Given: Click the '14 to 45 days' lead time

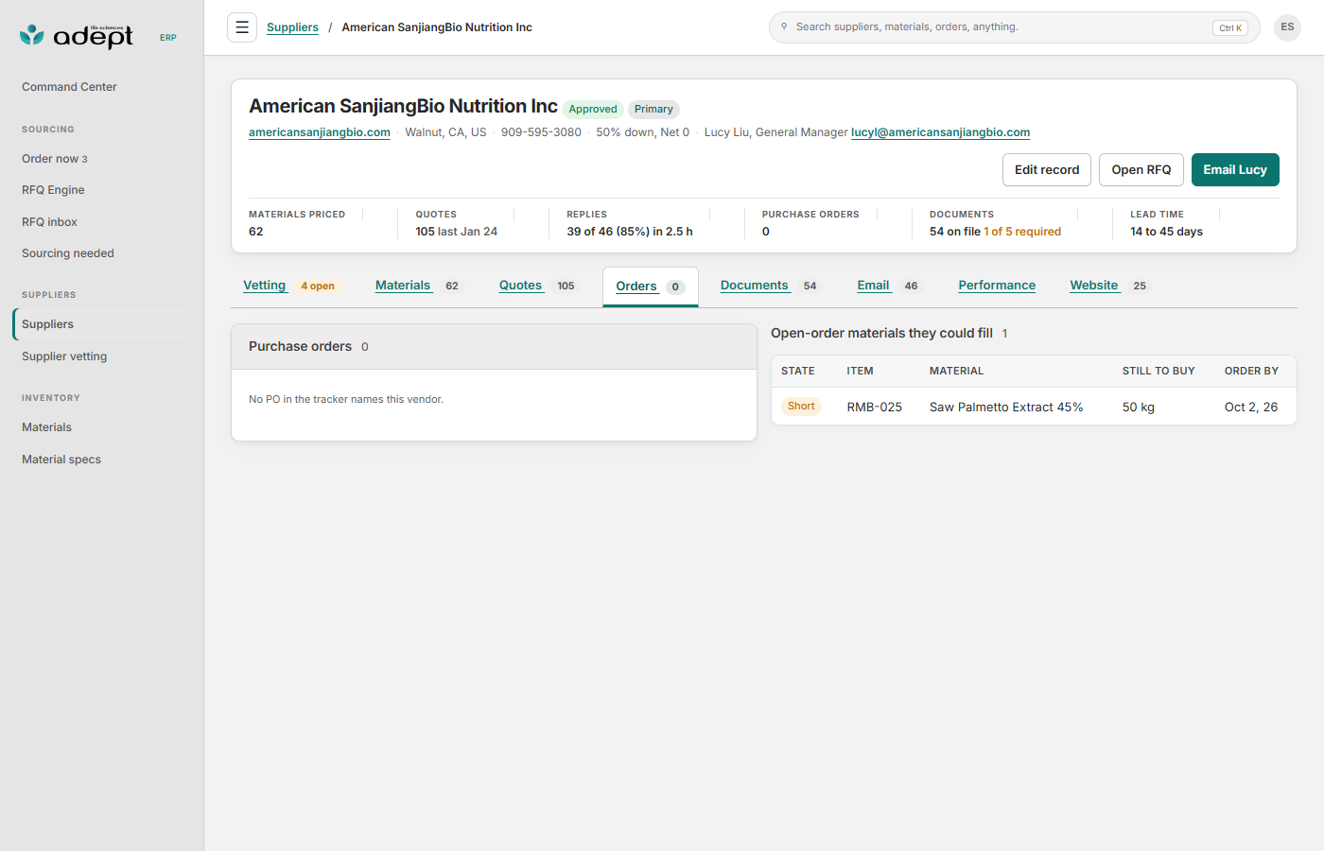Looking at the screenshot, I should pyautogui.click(x=1167, y=232).
